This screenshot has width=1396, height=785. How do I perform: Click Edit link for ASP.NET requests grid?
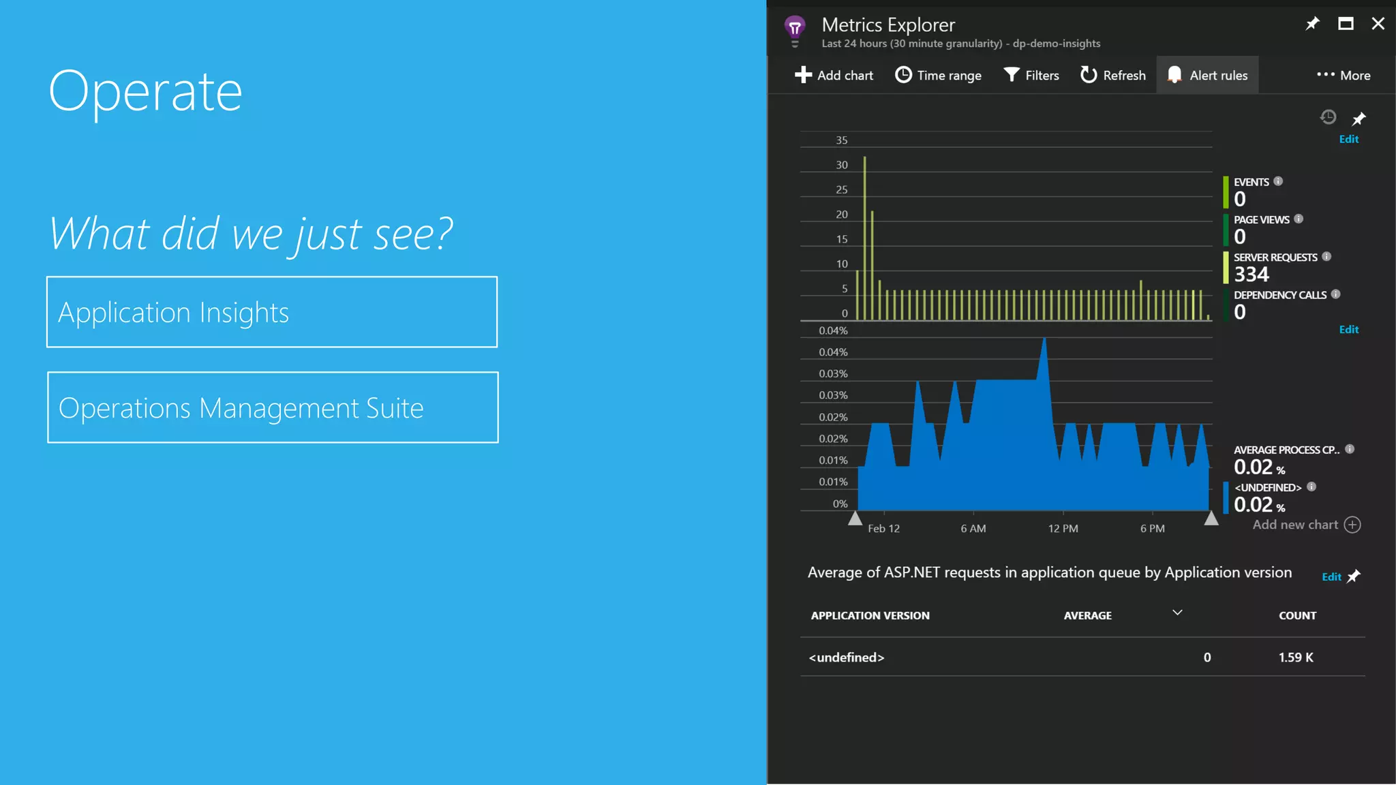pos(1331,577)
